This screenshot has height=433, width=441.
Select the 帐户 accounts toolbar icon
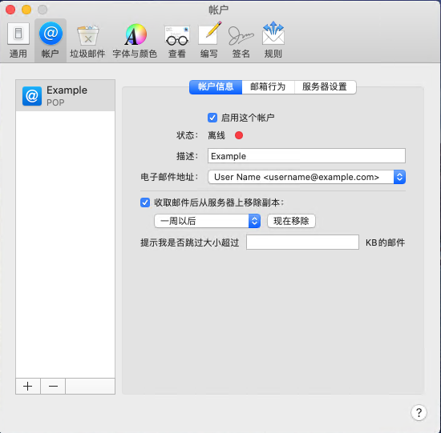pos(51,41)
